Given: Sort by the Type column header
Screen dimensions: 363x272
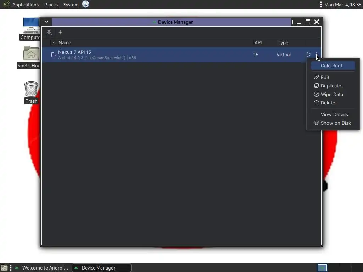Looking at the screenshot, I should [283, 42].
